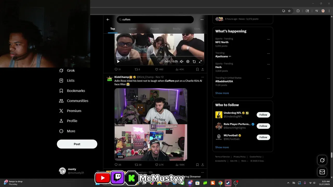Image resolution: width=333 pixels, height=187 pixels.
Task: Open the Terms of Service link
Action: (222, 157)
